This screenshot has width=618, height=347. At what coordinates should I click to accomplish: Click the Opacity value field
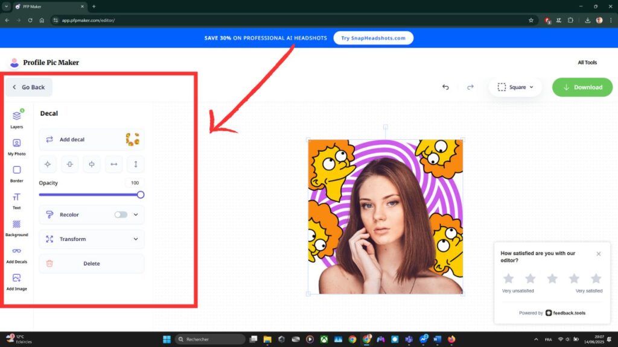pyautogui.click(x=135, y=183)
